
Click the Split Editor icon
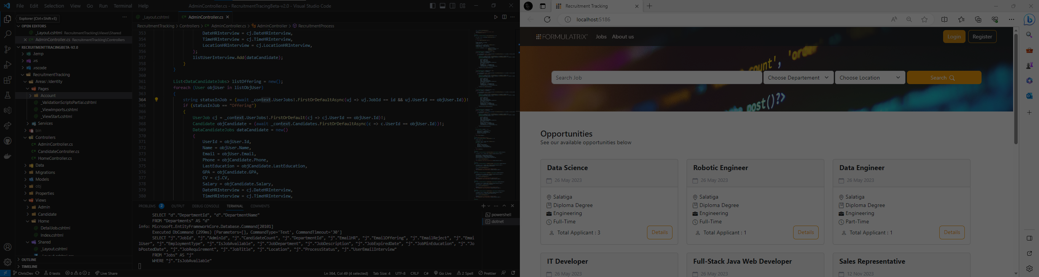[x=504, y=18]
